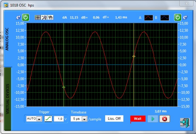
Task: Select the pan hand tool
Action: [50, 17]
